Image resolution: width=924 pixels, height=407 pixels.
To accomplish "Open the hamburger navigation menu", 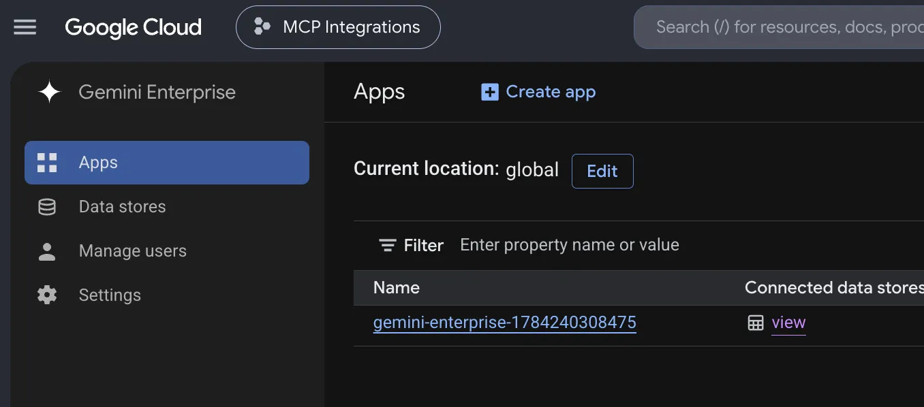I will tap(25, 27).
